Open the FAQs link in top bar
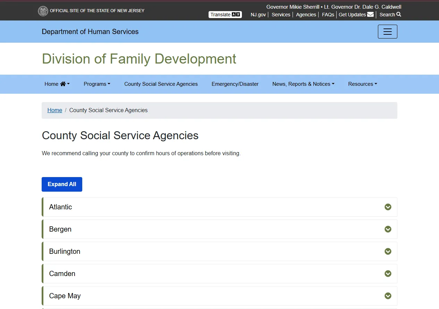 click(x=328, y=15)
